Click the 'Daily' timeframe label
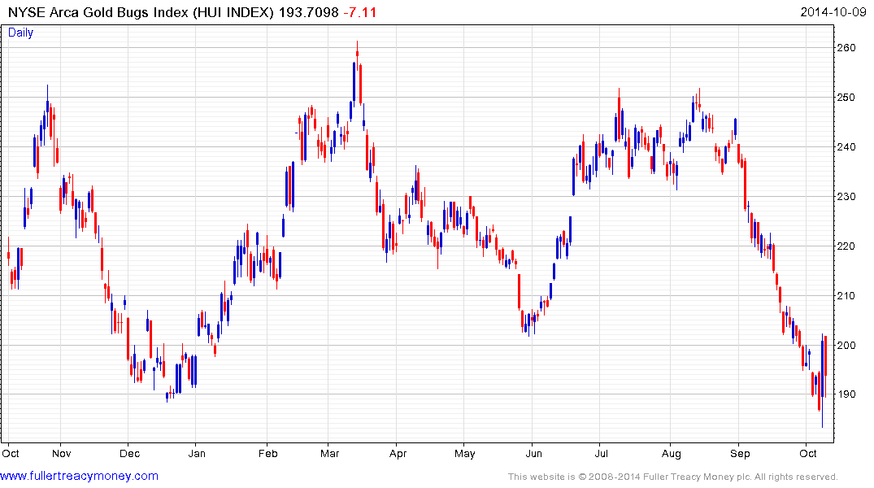The image size is (874, 488). point(20,33)
